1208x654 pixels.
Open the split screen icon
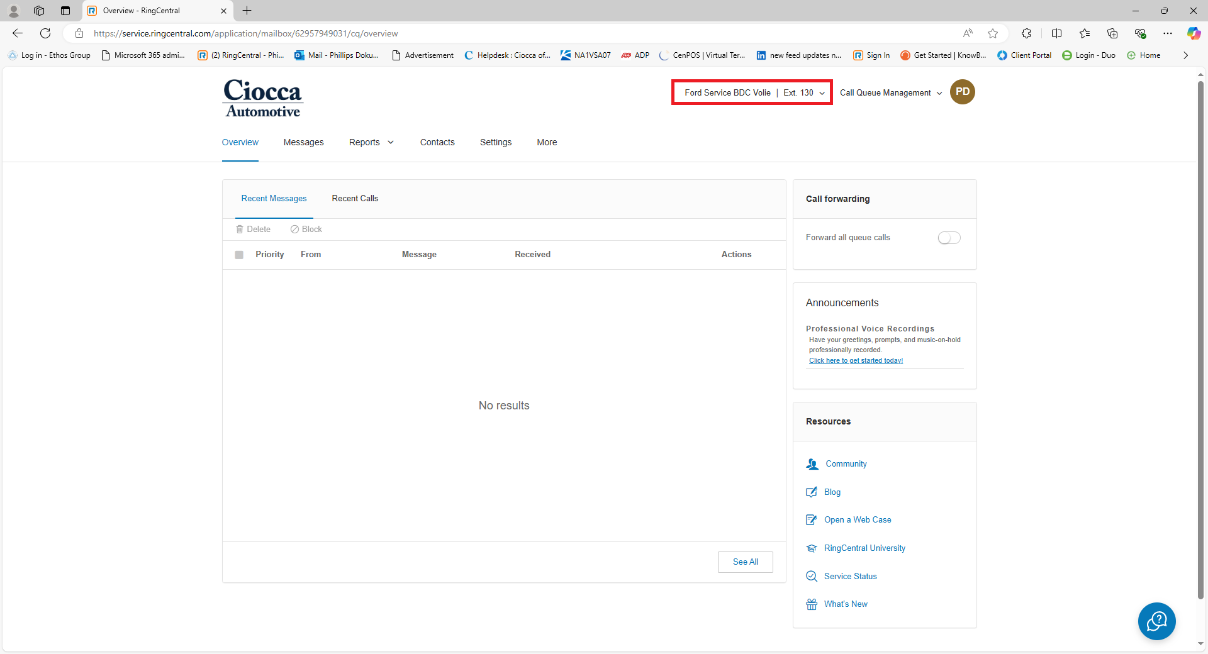point(1056,33)
